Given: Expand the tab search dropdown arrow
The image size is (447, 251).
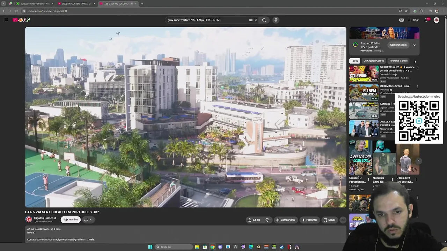Looking at the screenshot, I should tap(3, 3).
